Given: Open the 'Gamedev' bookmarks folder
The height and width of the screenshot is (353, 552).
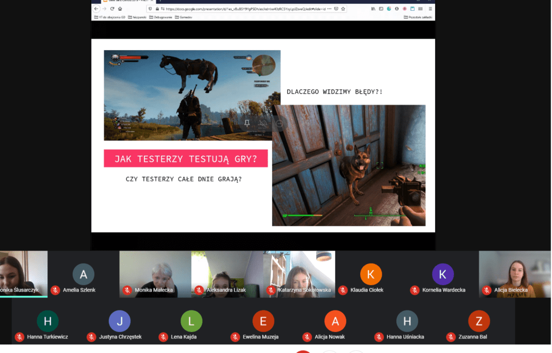Looking at the screenshot, I should click(183, 17).
